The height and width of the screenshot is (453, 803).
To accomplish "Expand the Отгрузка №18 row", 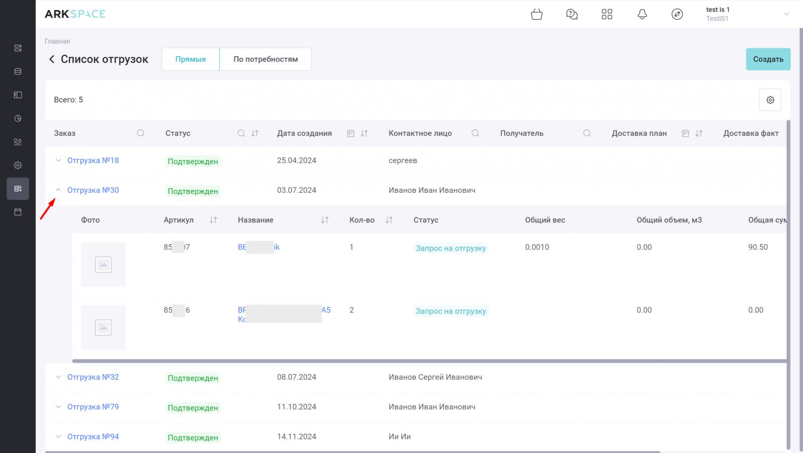I will coord(58,160).
